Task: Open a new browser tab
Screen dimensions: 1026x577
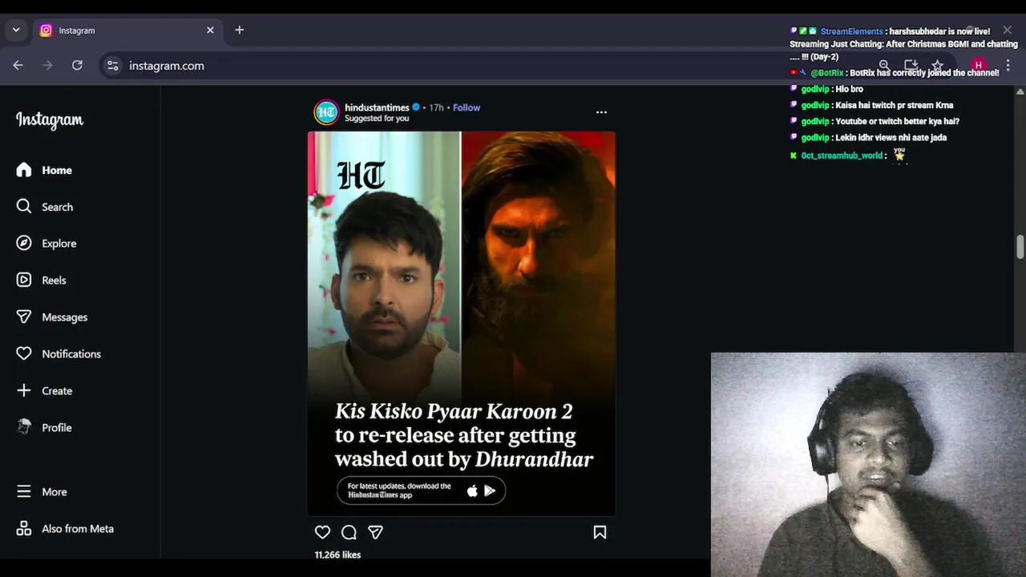Action: pyautogui.click(x=239, y=30)
